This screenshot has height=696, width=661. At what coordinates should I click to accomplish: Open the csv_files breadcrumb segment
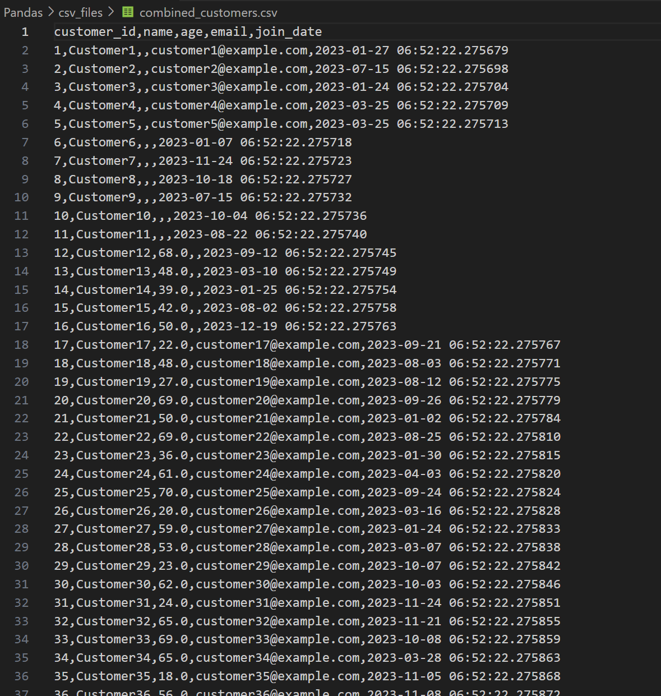(81, 12)
